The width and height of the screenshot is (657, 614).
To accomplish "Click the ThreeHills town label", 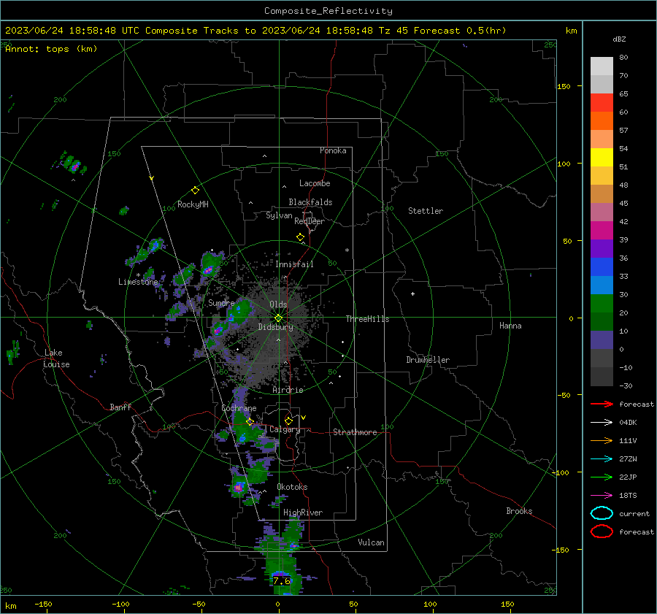I will 367,319.
